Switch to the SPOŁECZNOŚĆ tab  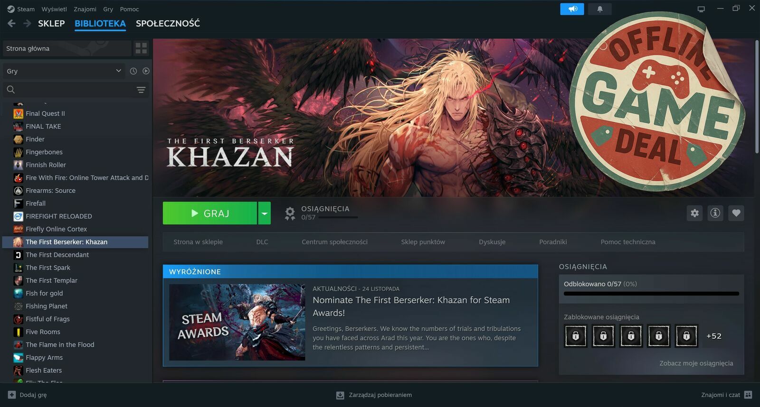(x=168, y=23)
